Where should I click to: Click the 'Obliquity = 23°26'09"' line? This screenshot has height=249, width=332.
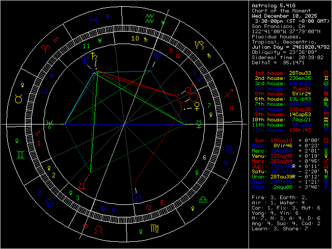tap(284, 52)
